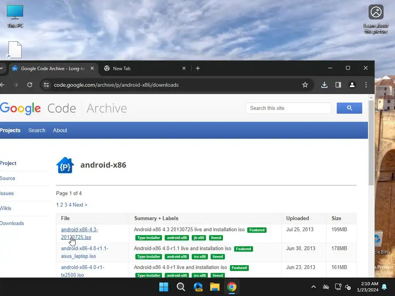Click the muted volume tray icon
This screenshot has width=395, height=296.
click(x=348, y=287)
